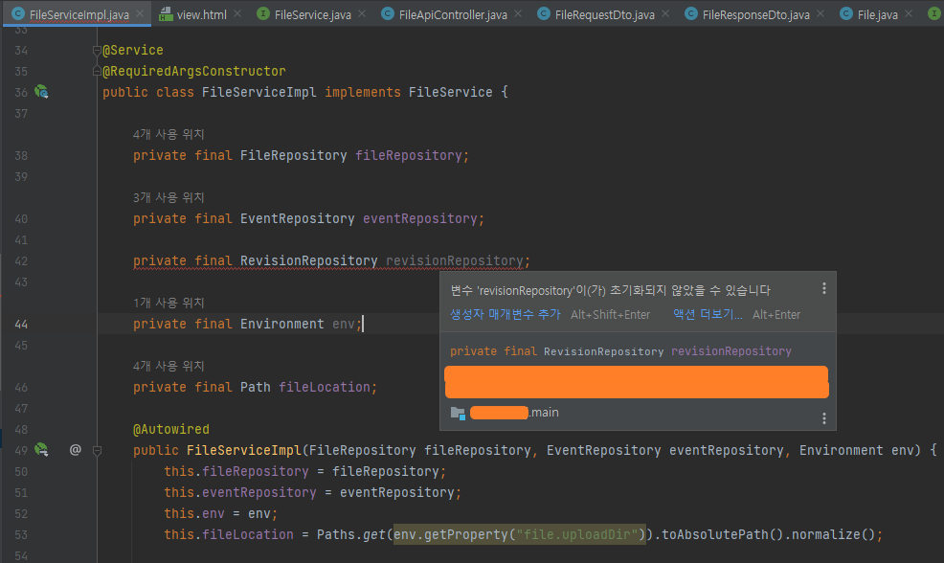This screenshot has width=944, height=563.
Task: Select the FileRequestDto.java tab
Action: click(604, 14)
